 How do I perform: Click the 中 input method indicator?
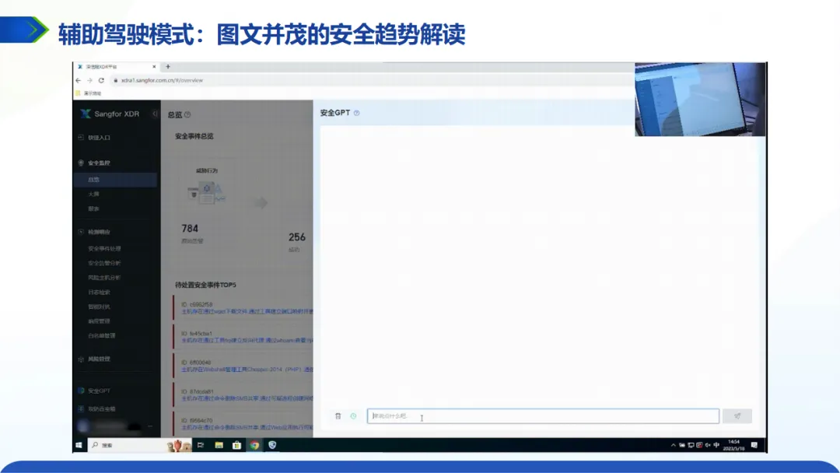[716, 445]
